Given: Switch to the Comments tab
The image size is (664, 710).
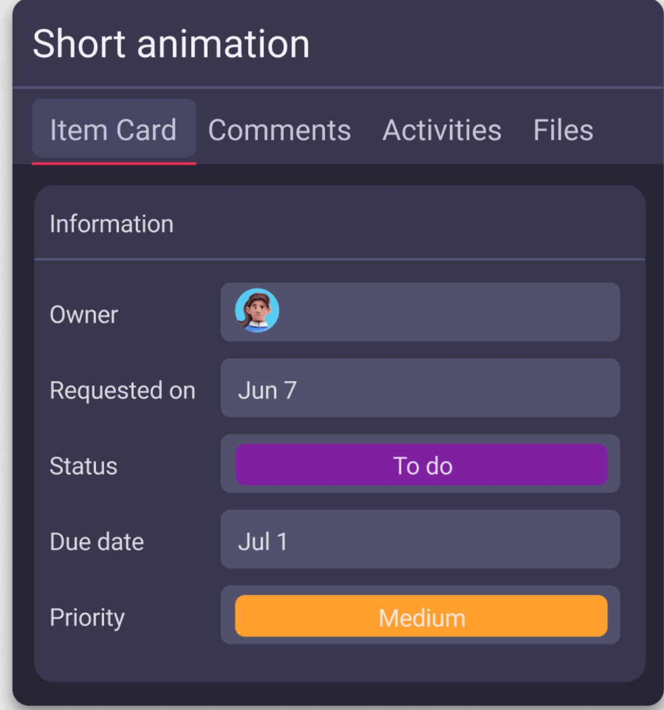Looking at the screenshot, I should click(x=279, y=130).
